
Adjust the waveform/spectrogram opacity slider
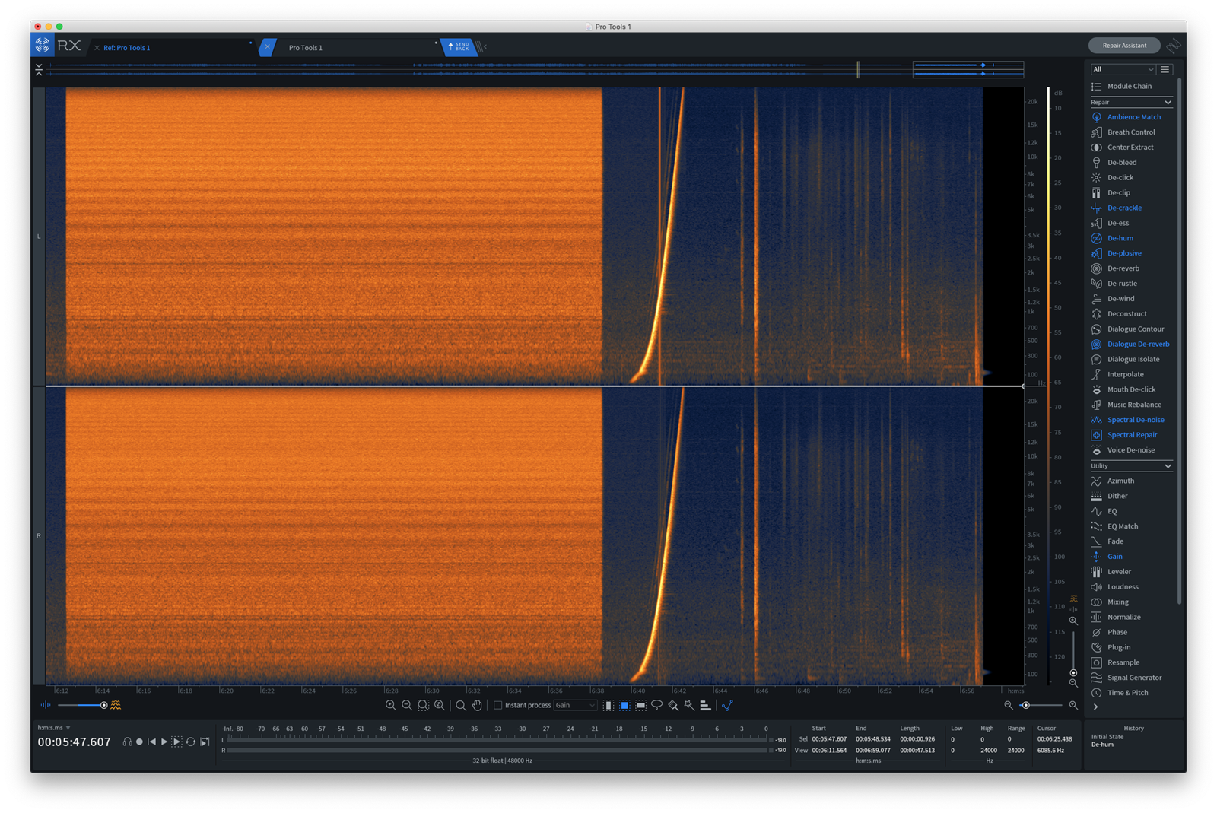[104, 705]
